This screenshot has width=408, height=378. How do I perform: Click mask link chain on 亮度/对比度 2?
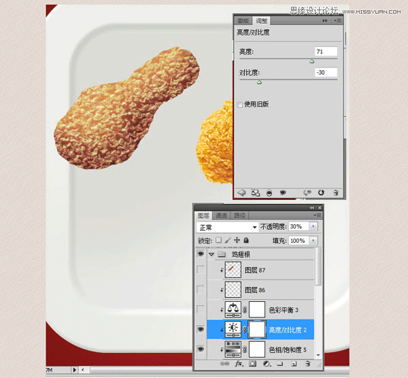(x=245, y=330)
